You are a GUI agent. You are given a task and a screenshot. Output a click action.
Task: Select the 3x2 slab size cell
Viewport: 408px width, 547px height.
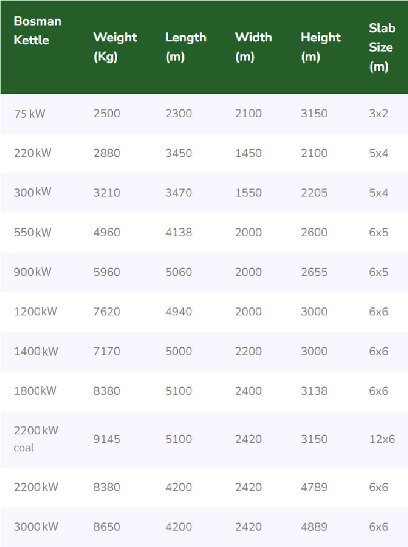coord(379,113)
